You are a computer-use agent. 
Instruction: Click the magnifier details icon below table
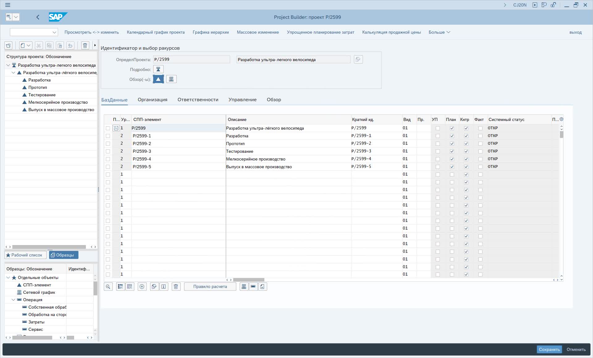(108, 287)
